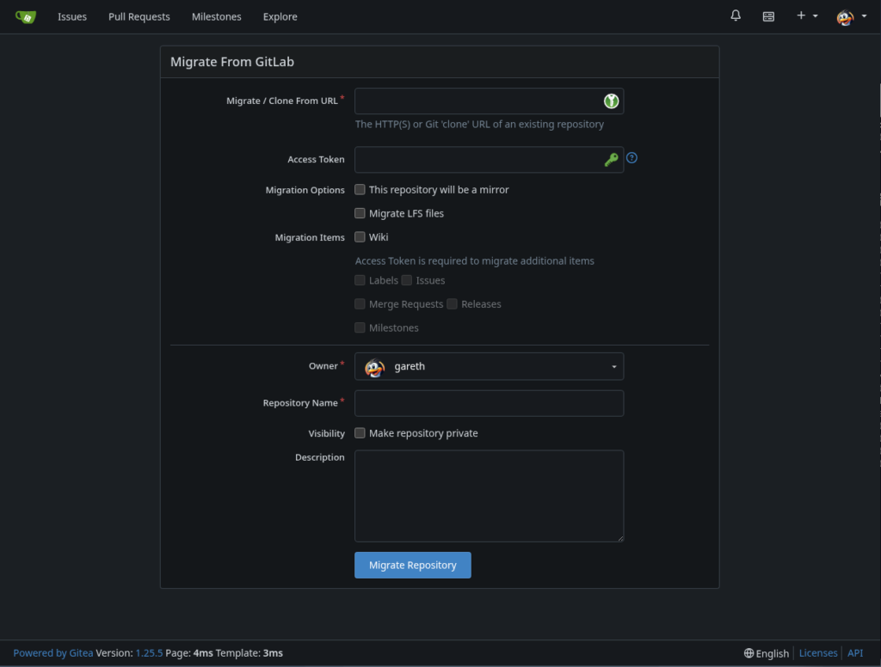Focus the Repository Name input field
This screenshot has height=667, width=881.
click(489, 403)
